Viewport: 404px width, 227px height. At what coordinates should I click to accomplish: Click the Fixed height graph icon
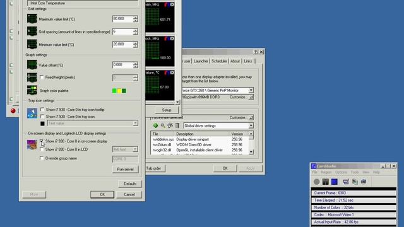(x=32, y=77)
